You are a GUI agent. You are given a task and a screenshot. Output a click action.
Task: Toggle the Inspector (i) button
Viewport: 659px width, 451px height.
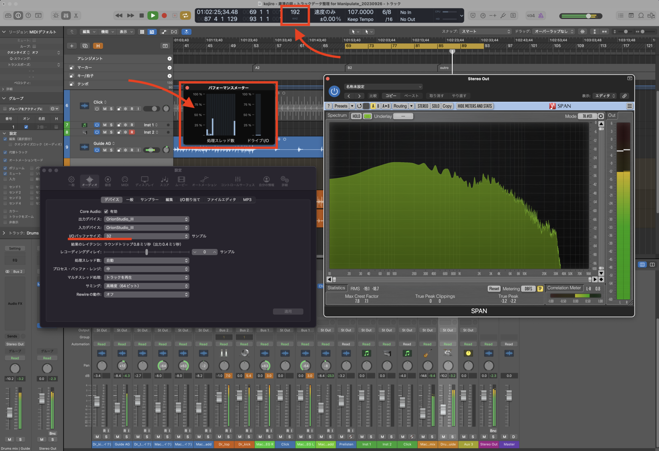point(18,15)
